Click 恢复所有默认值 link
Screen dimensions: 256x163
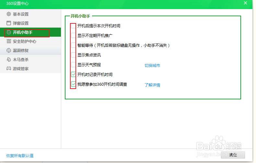20,156
